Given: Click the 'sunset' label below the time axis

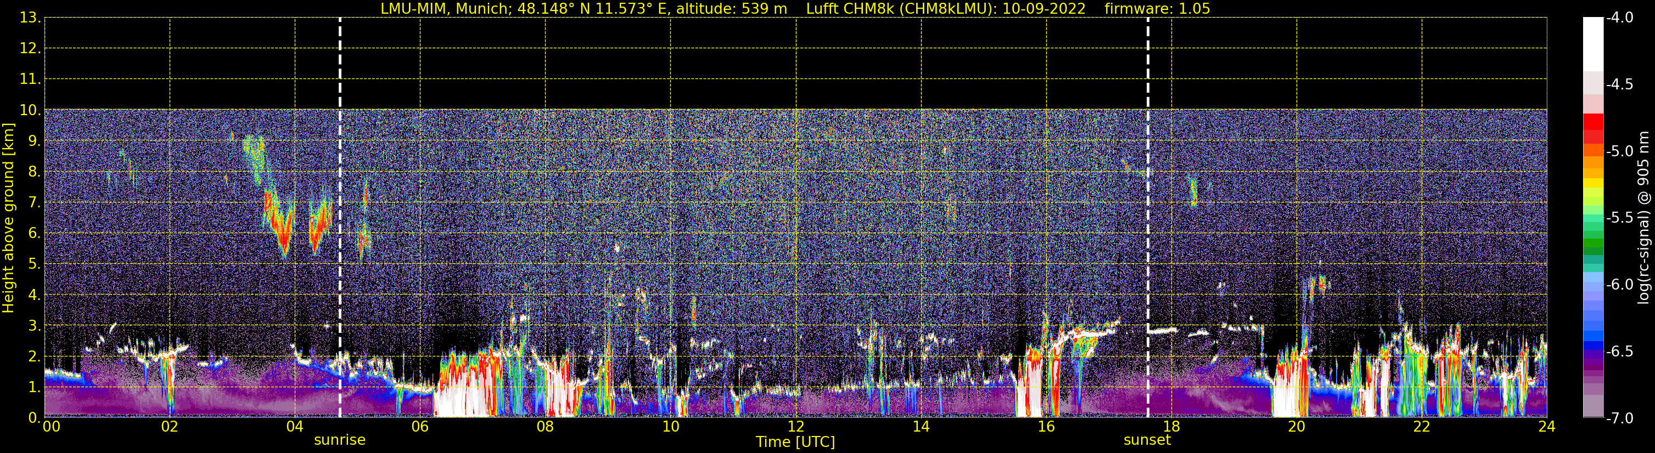Looking at the screenshot, I should pyautogui.click(x=1147, y=440).
